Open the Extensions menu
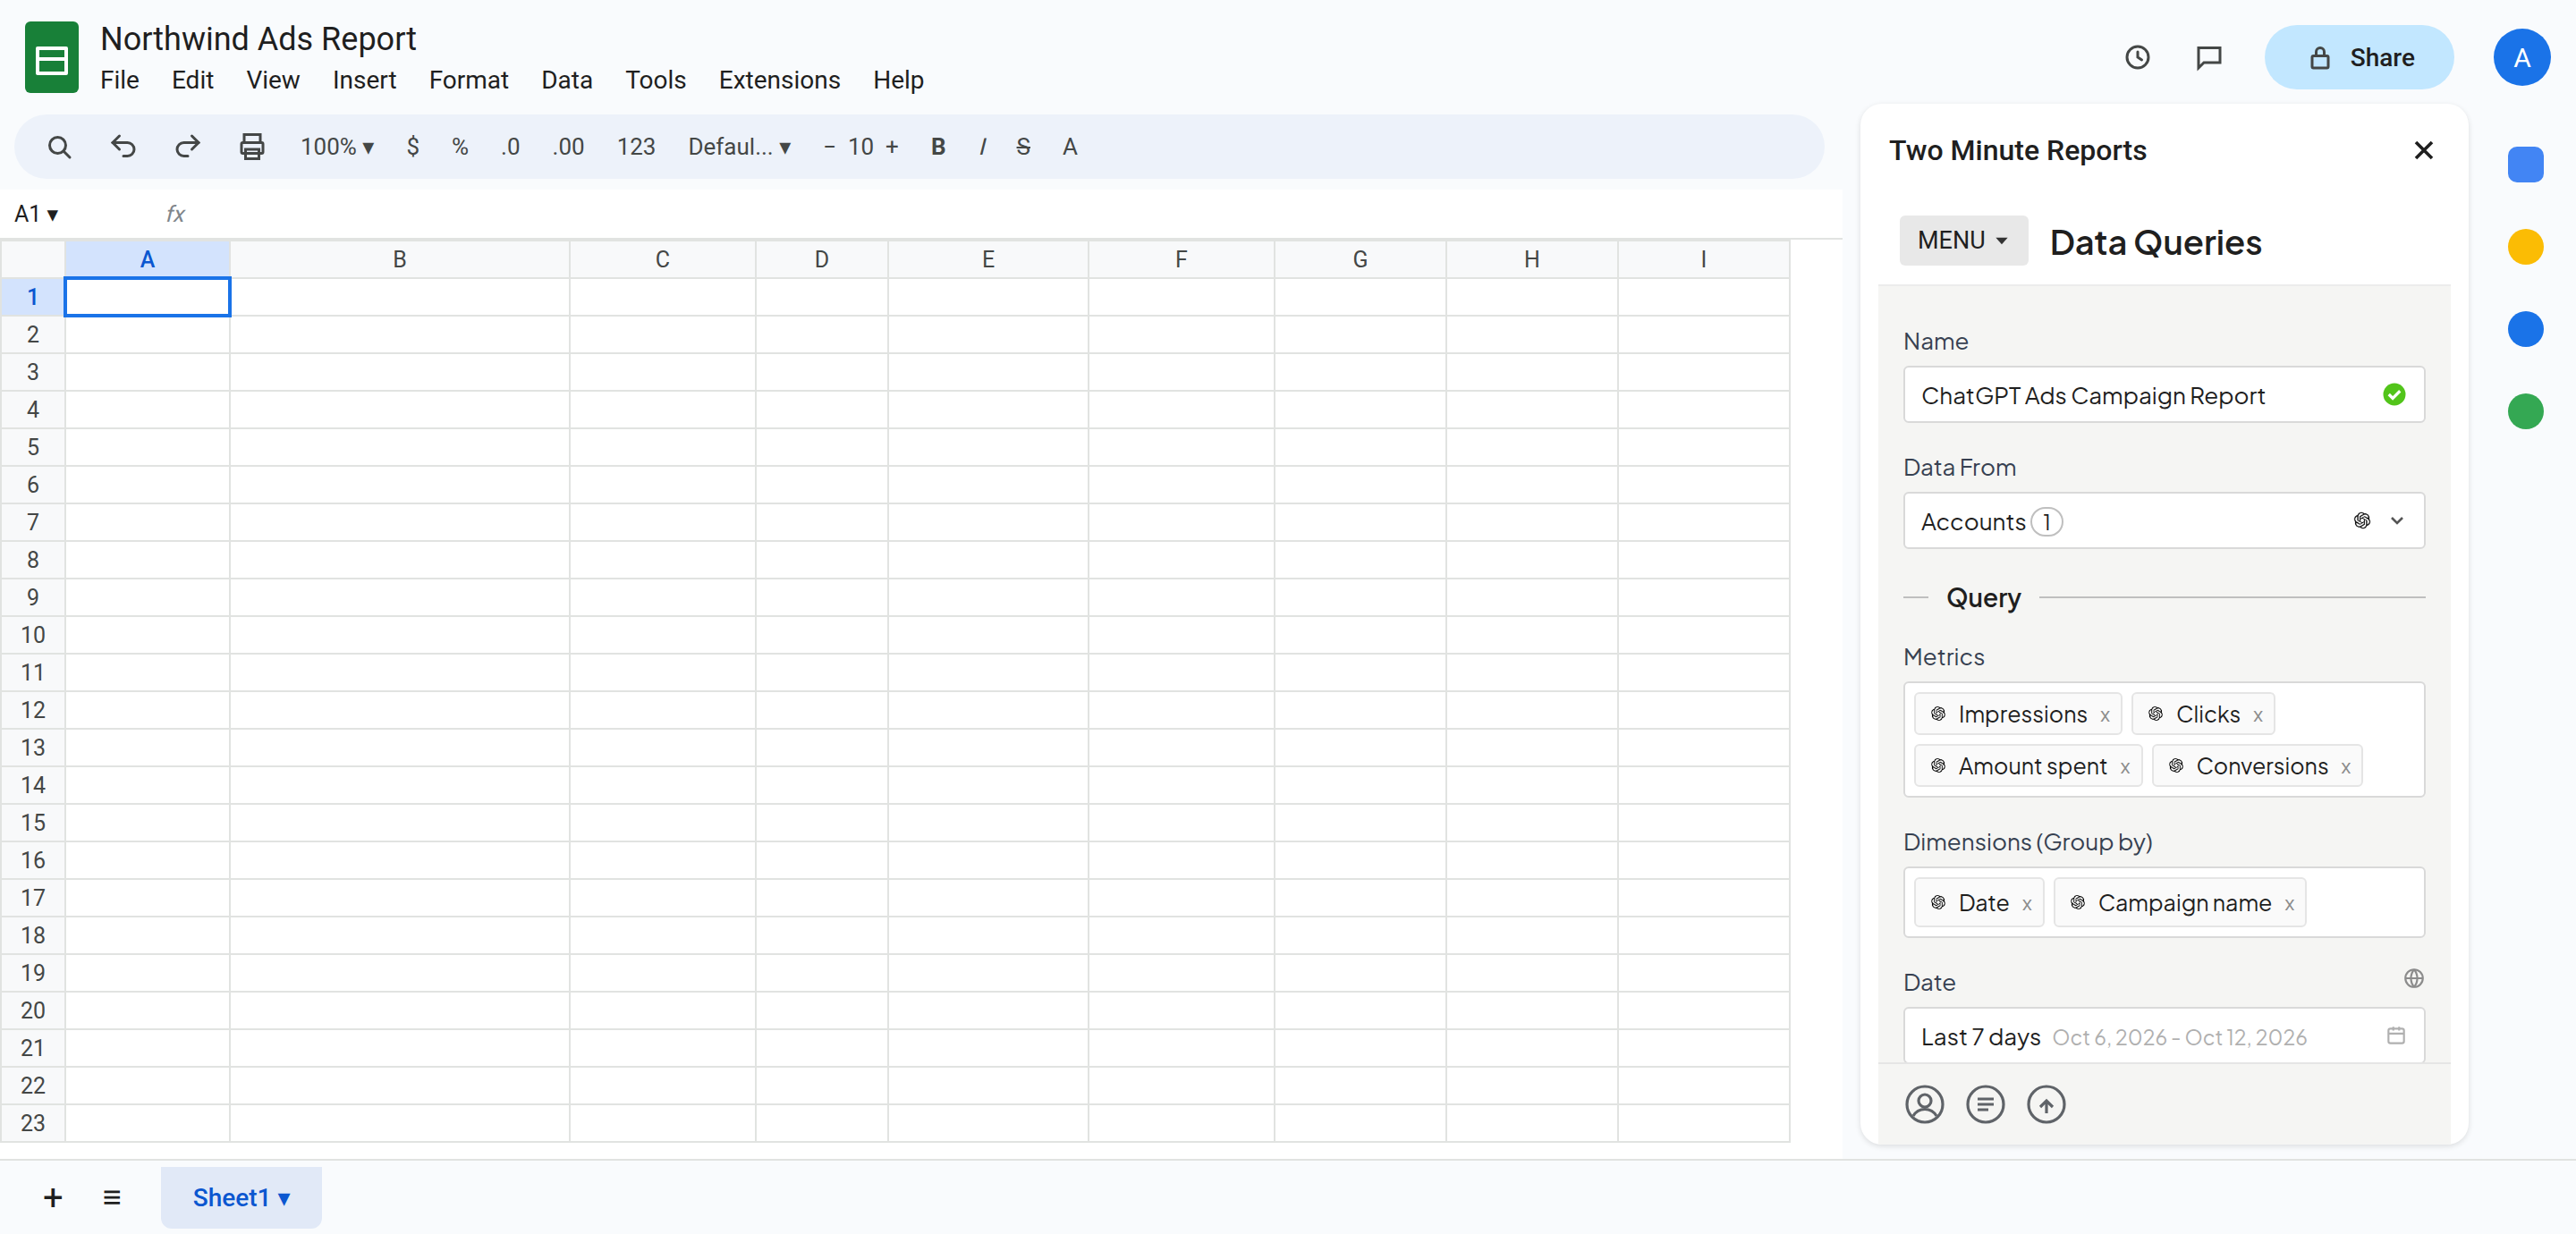The height and width of the screenshot is (1234, 2576). [x=779, y=80]
